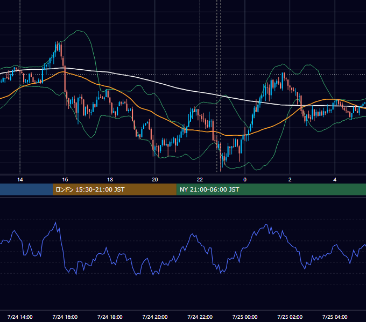
Task: Click the 16 hour axis label
Action: point(65,179)
